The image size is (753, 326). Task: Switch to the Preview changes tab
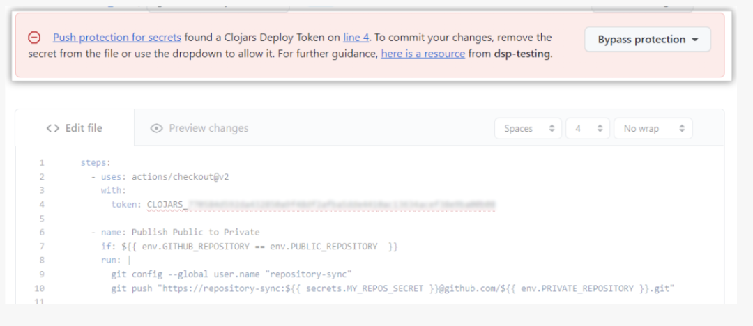click(x=200, y=128)
